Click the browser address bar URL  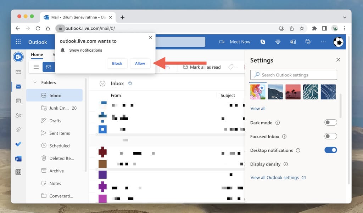[90, 28]
